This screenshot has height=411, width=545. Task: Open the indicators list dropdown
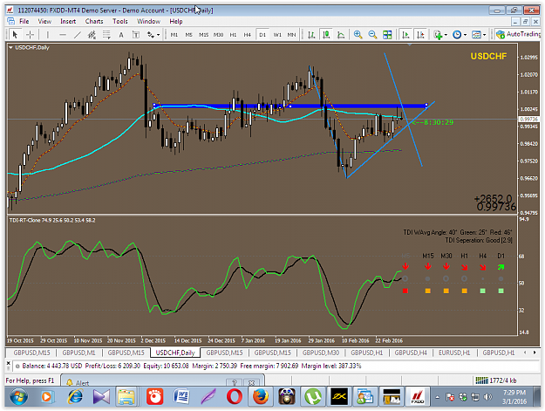click(x=440, y=34)
